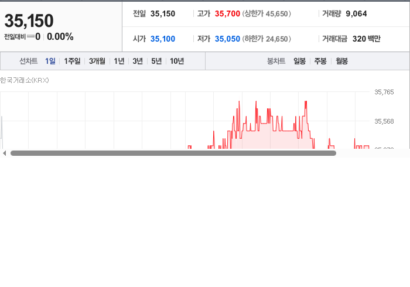Viewport: 410px width, 287px height.
Task: Click the current price 35,150
Action: click(29, 20)
